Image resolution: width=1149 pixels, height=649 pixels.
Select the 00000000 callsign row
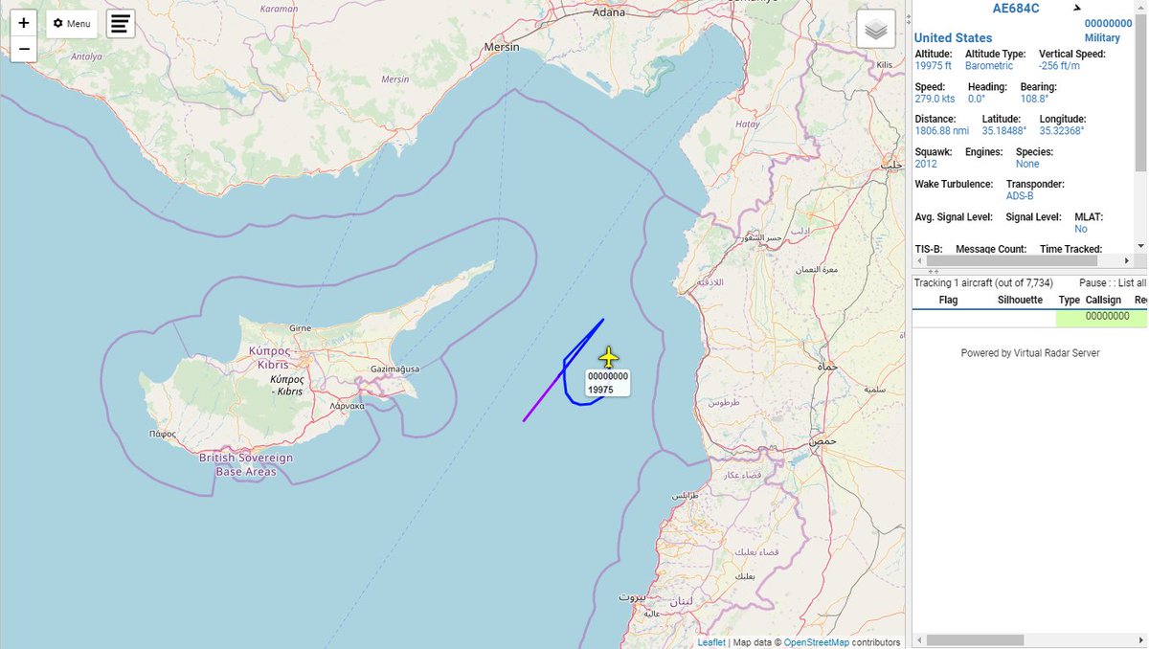(1029, 317)
